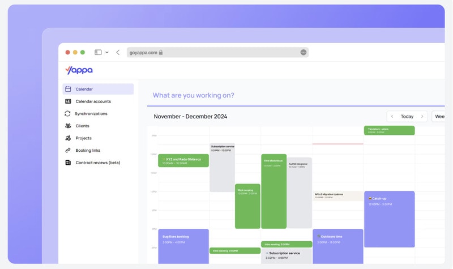Go to the next week with right chevron

click(x=422, y=117)
